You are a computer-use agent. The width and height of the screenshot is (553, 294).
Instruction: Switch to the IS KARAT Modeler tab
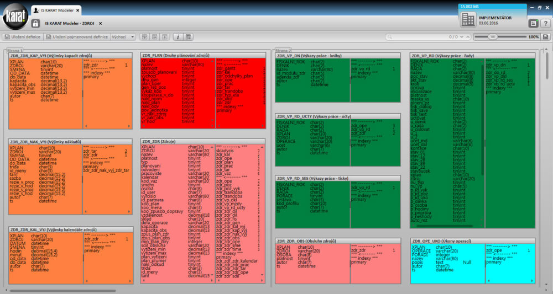[x=57, y=10]
